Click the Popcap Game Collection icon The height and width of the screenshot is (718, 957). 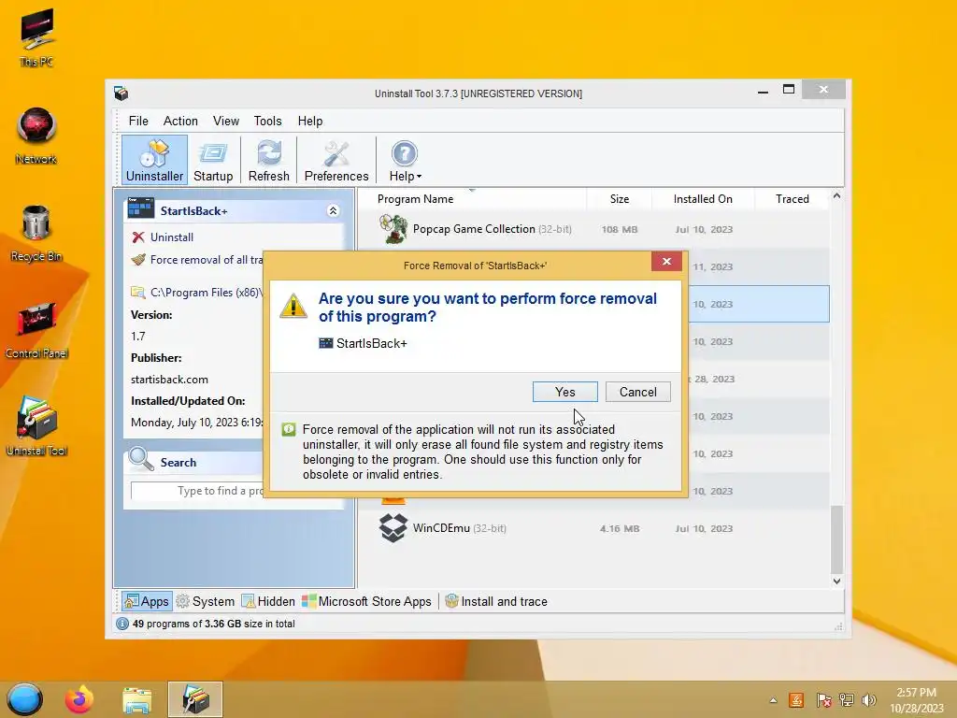[393, 230]
